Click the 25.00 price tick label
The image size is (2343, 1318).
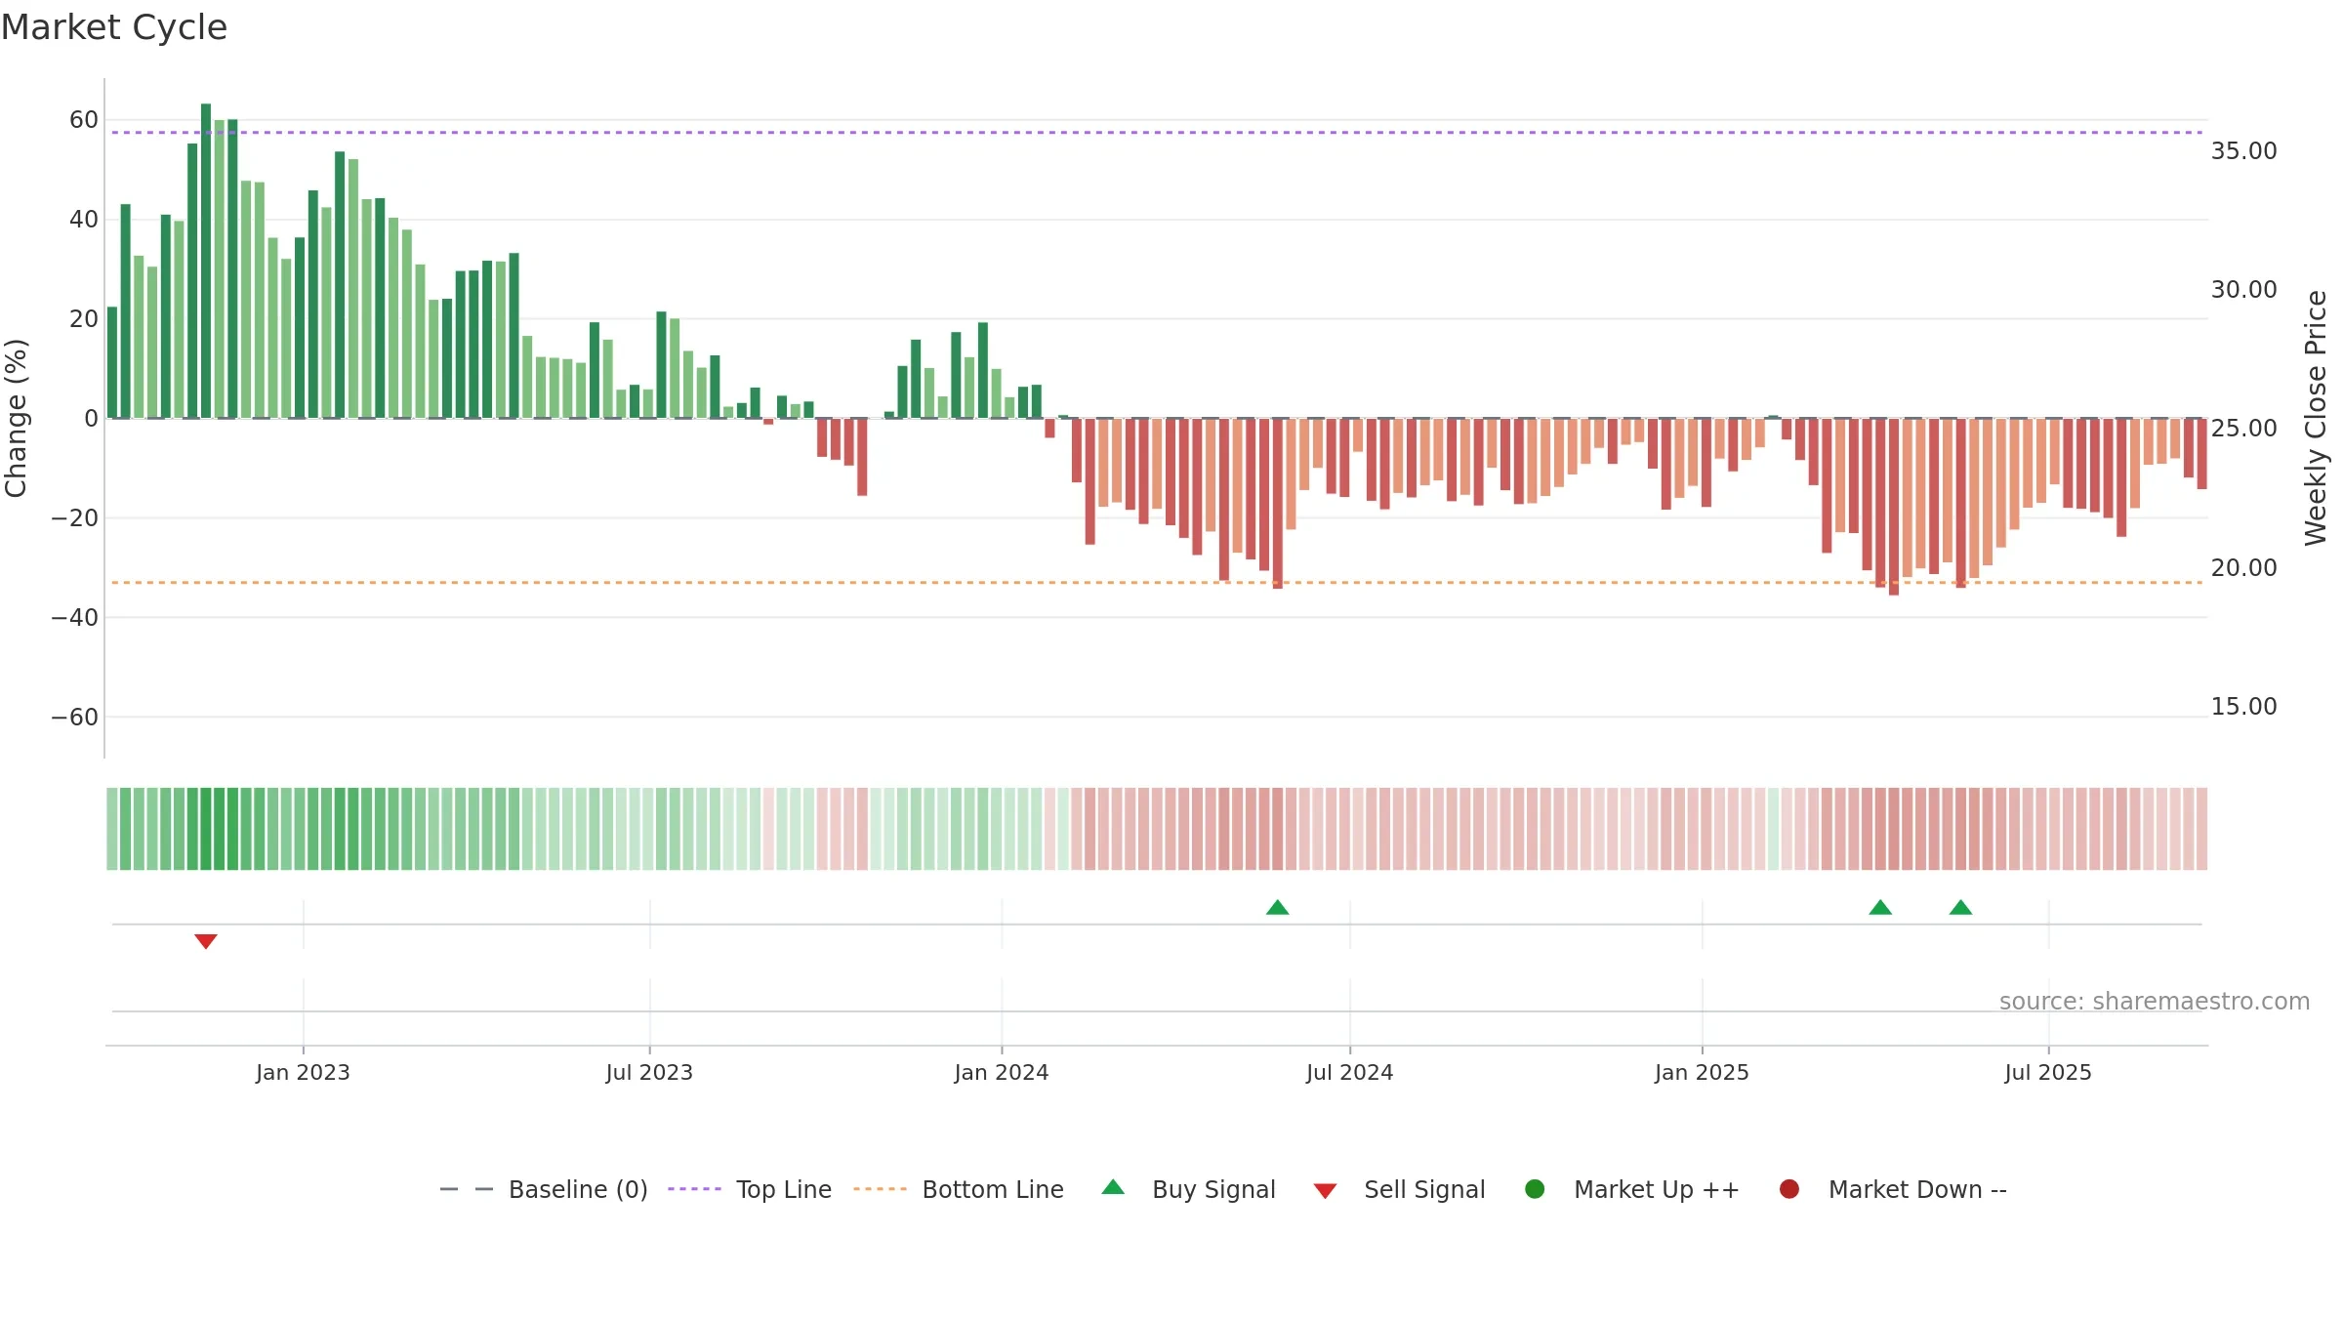tap(2243, 429)
